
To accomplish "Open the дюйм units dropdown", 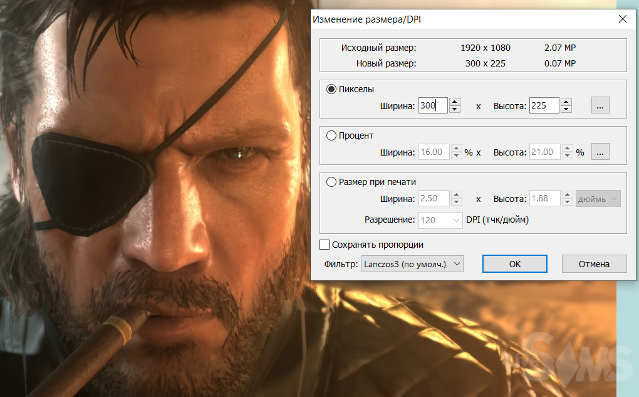I will pyautogui.click(x=598, y=199).
